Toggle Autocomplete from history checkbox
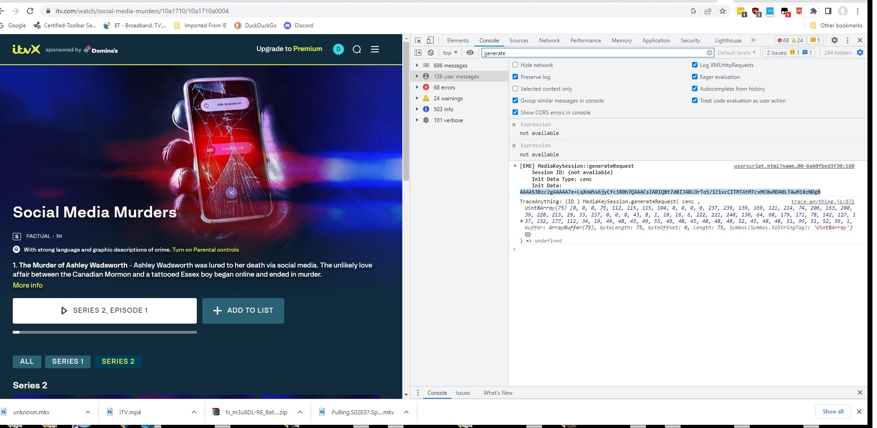This screenshot has width=877, height=428. point(695,88)
